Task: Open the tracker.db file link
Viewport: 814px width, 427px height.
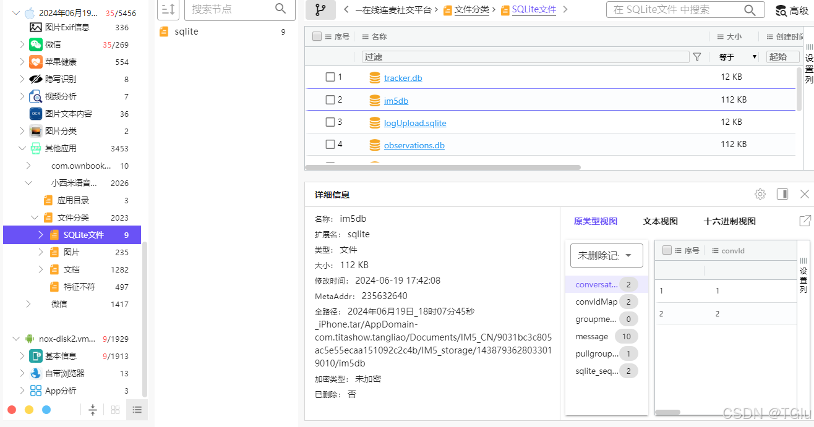Action: click(403, 78)
